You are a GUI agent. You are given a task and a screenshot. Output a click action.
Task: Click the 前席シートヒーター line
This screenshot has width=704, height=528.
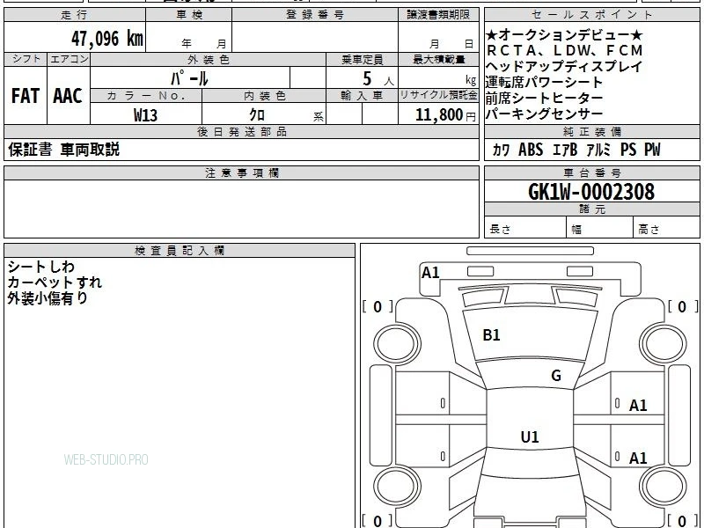[x=544, y=98]
